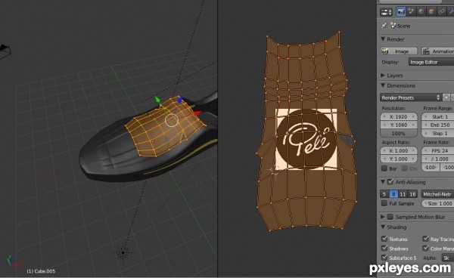Image resolution: width=454 pixels, height=278 pixels.
Task: Toggle the Textures shading checkbox
Action: [384, 239]
